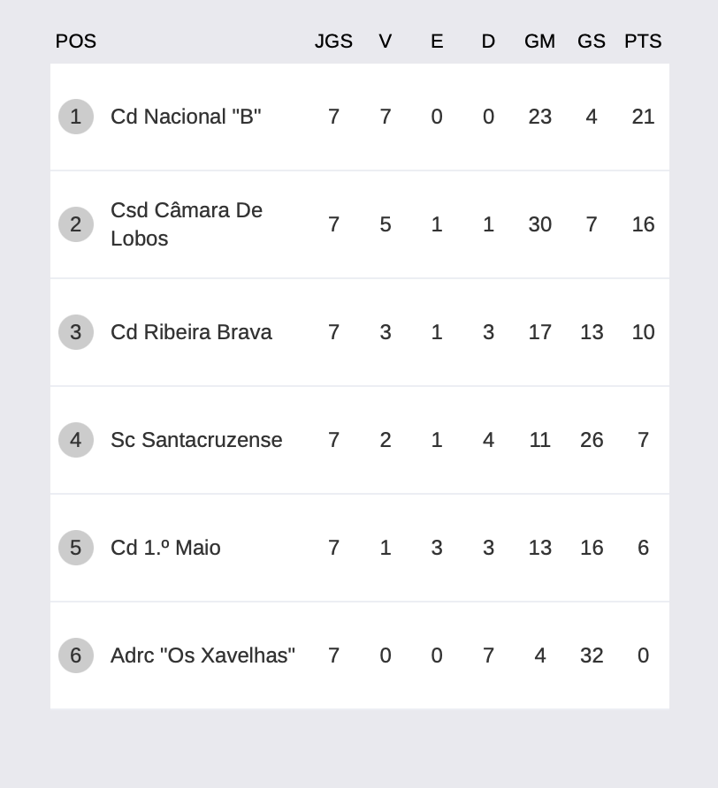
Task: Click the V wins column header
Action: (386, 42)
